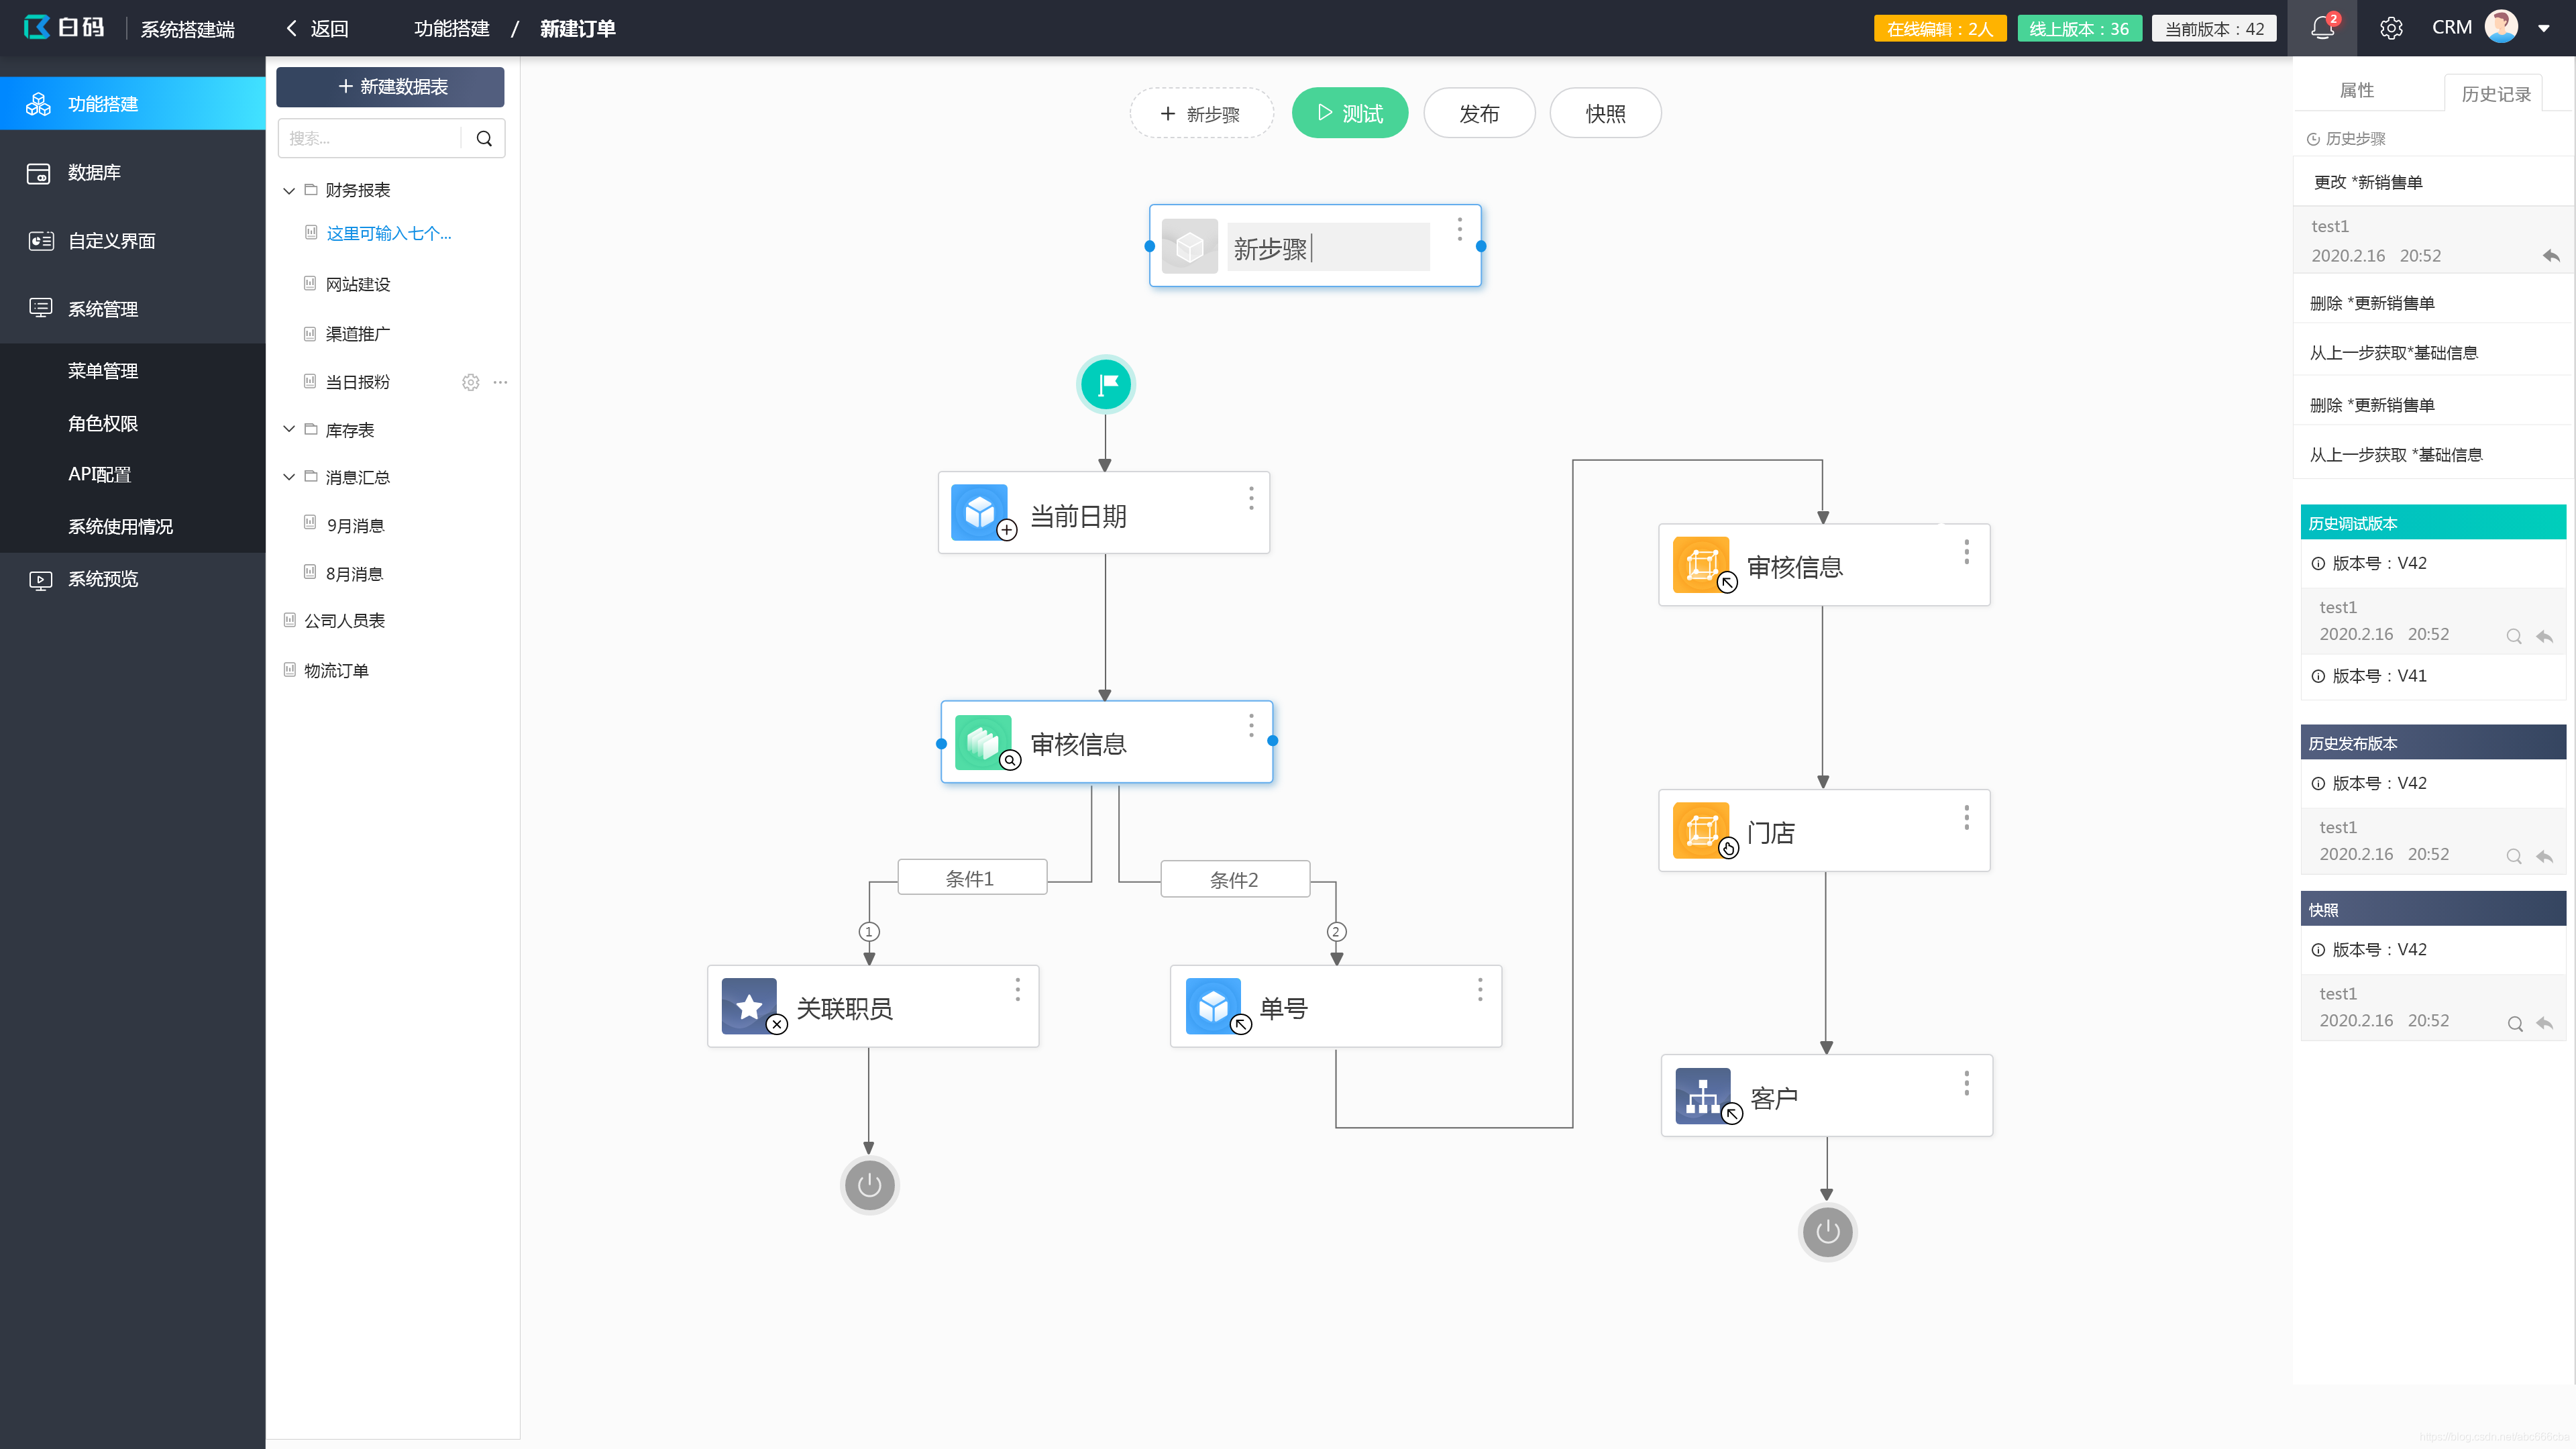The width and height of the screenshot is (2576, 1449).
Task: Click the undo arrow on the test1 history step
Action: [2551, 256]
